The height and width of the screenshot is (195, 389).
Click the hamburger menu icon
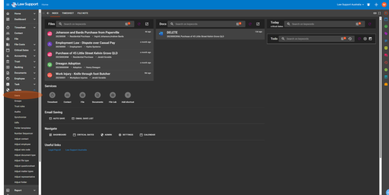click(x=8, y=5)
